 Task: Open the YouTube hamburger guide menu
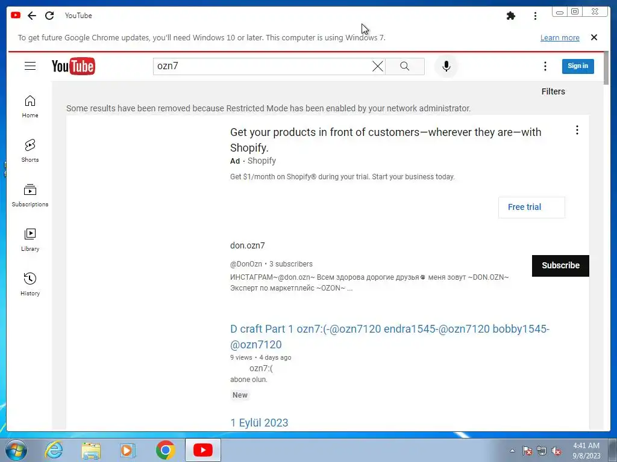(x=30, y=66)
